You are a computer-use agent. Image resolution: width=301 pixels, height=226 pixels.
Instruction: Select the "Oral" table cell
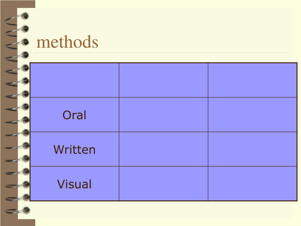pos(74,114)
